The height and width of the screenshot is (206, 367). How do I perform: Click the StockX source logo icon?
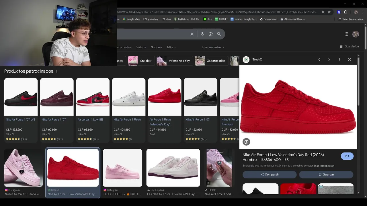point(246,60)
